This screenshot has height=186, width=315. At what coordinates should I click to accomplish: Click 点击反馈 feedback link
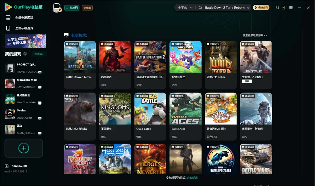[192, 178]
